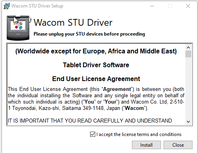Screen dimensions: 198x153
Task: Click the license scrollbar up arrow
Action: tap(188, 47)
